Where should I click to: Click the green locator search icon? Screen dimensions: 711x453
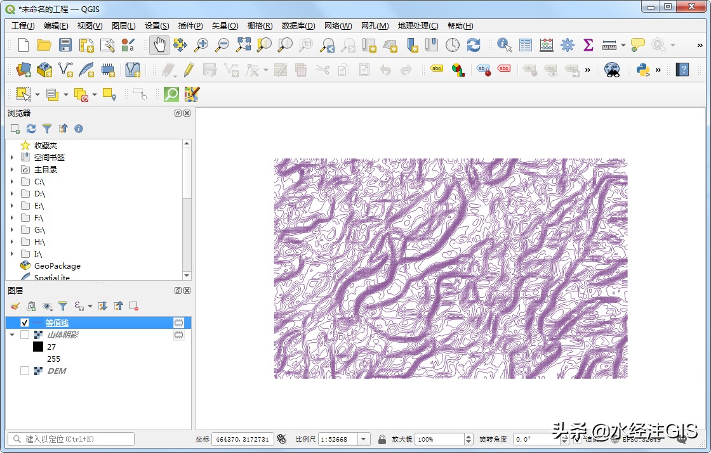(x=171, y=94)
